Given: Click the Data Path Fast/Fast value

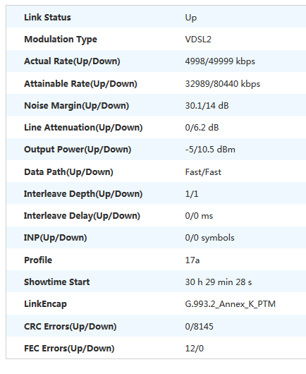Looking at the screenshot, I should coord(203,172).
